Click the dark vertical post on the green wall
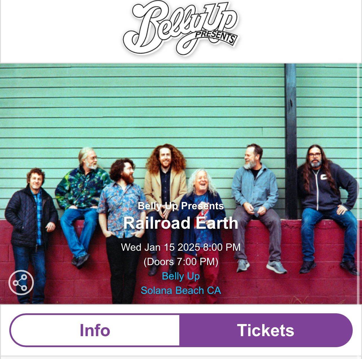The height and width of the screenshot is (359, 362). pos(291,141)
